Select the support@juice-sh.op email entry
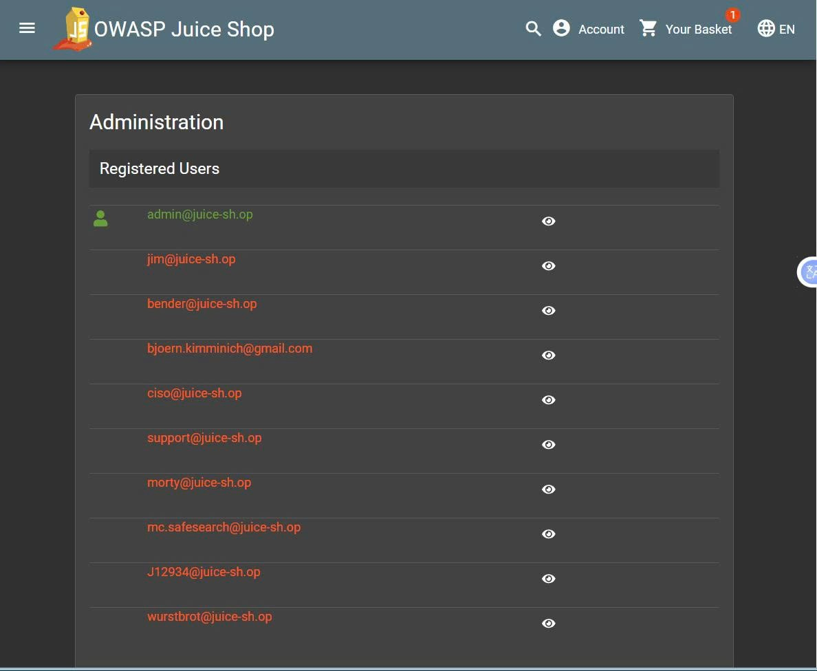The width and height of the screenshot is (817, 671). [204, 438]
